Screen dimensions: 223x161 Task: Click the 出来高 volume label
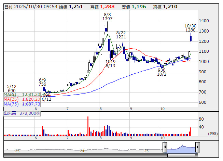point(11,113)
